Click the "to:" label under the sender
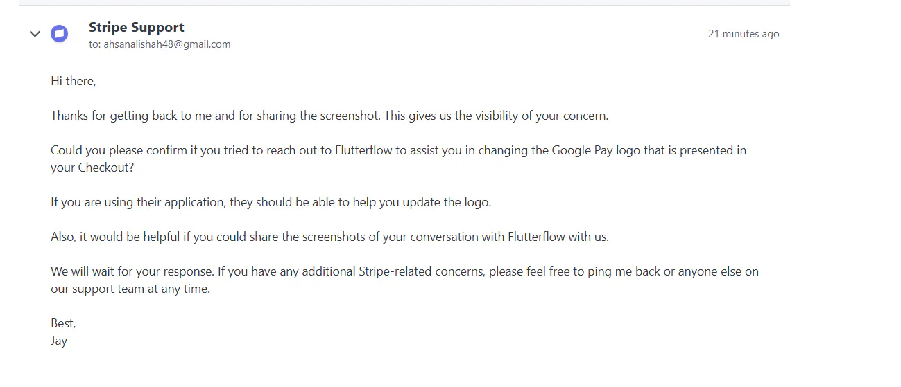This screenshot has width=901, height=387. [x=94, y=44]
